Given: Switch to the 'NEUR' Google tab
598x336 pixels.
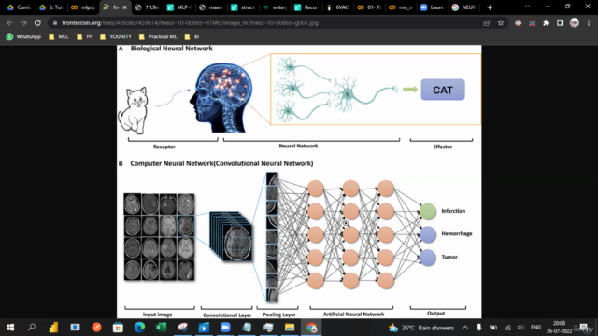Looking at the screenshot, I should pyautogui.click(x=463, y=7).
